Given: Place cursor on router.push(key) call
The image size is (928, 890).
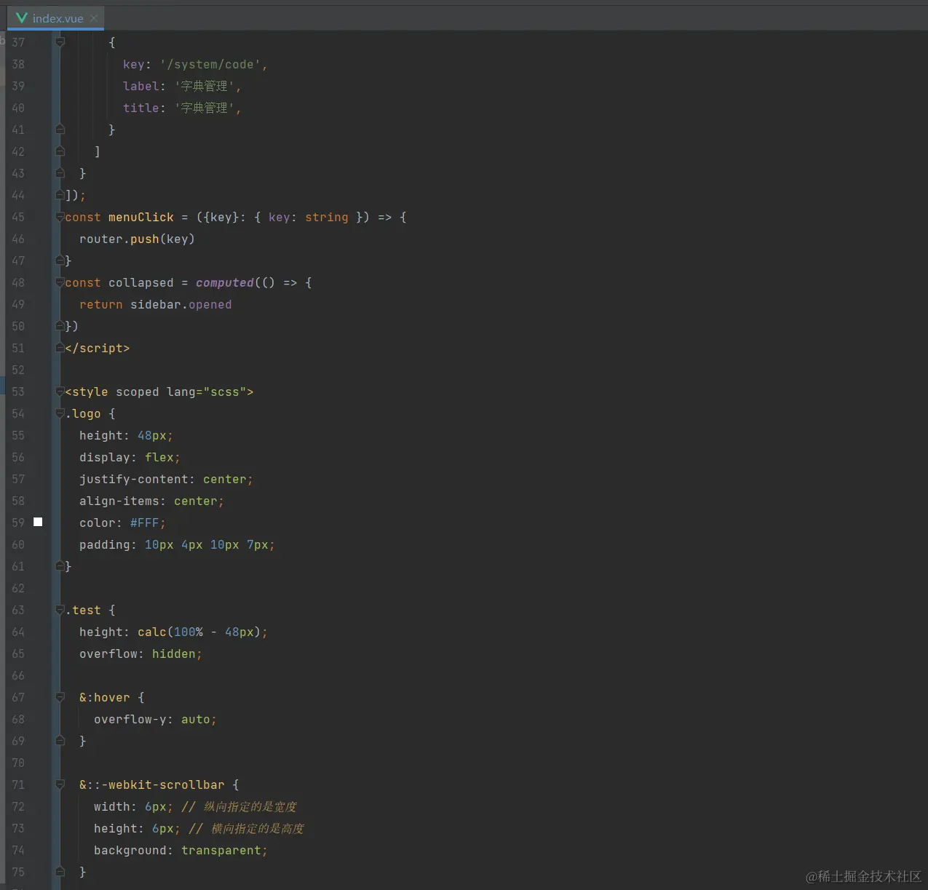Looking at the screenshot, I should pyautogui.click(x=137, y=239).
